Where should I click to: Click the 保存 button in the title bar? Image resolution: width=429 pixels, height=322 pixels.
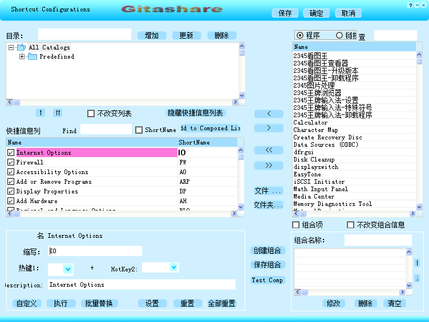285,13
